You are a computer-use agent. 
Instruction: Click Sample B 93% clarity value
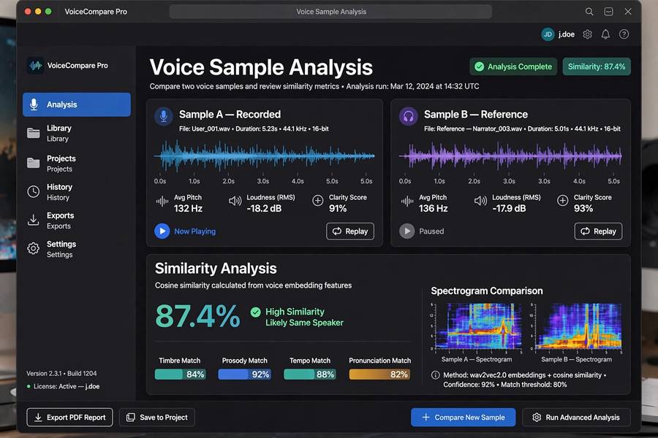click(583, 208)
